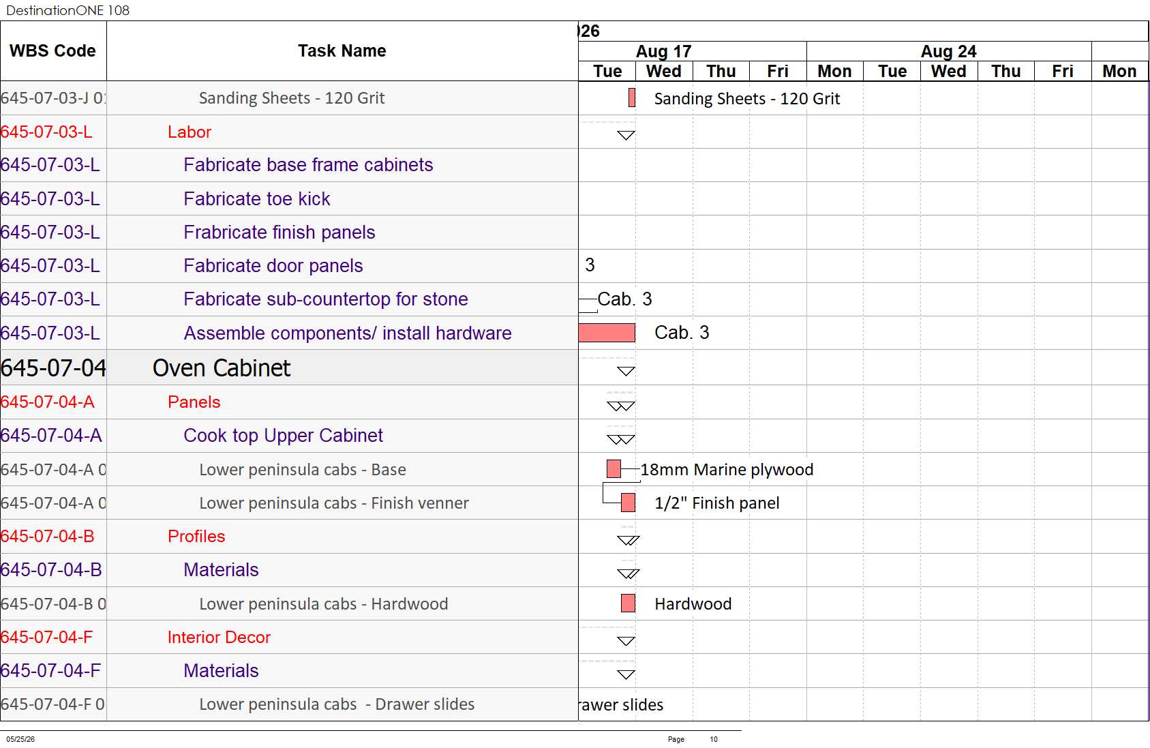Click Lower peninsula cabs - Base task
This screenshot has height=748, width=1150.
coord(303,469)
